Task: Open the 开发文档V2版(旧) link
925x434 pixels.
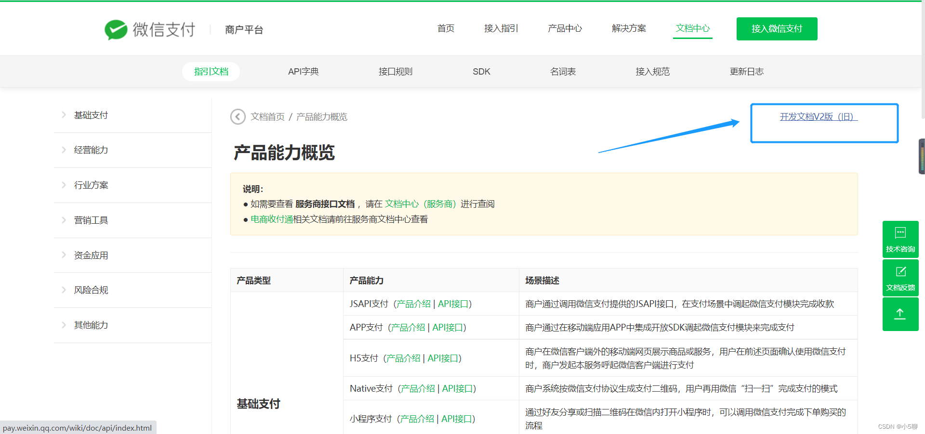Action: 819,117
